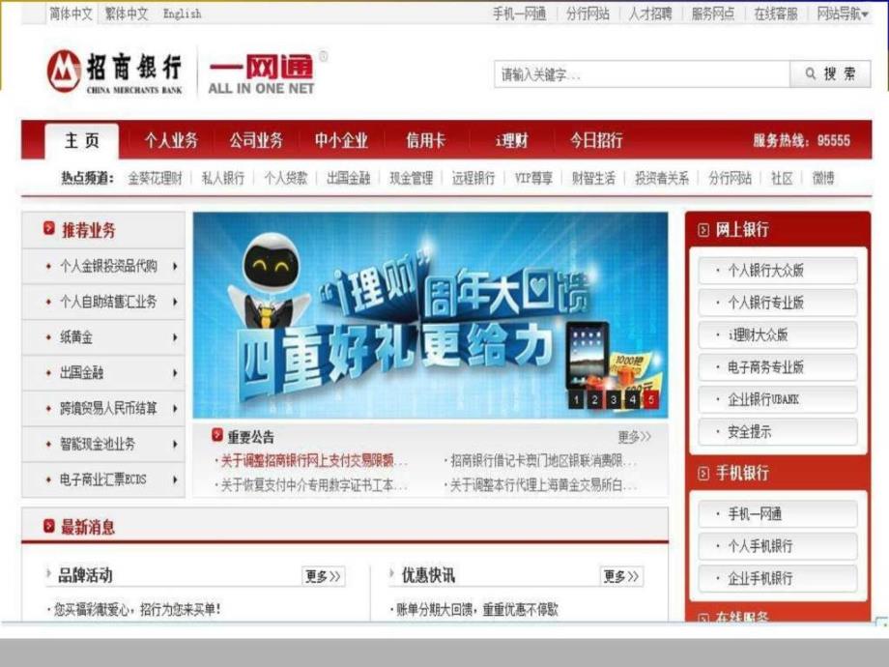Click the red icon beside 最新消息

tap(49, 526)
